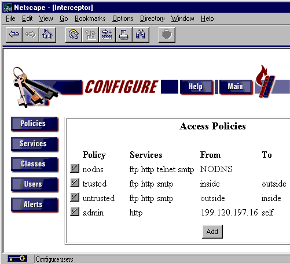Click the Open Location toolbar icon
The height and width of the screenshot is (264, 290).
pyautogui.click(x=107, y=35)
